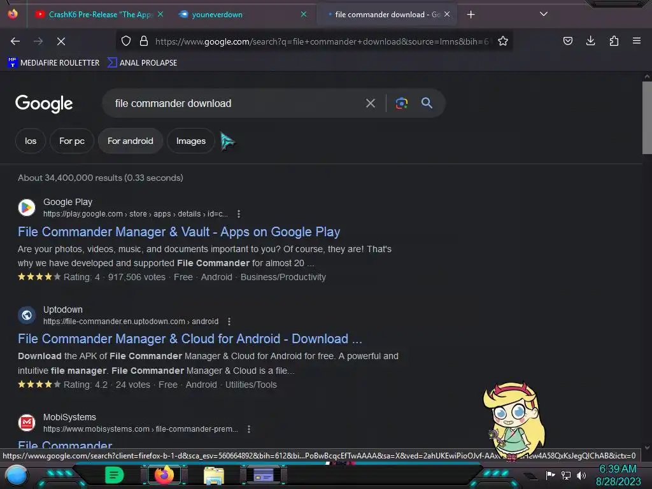Search by image with Google Lens
652x489 pixels.
coord(401,103)
